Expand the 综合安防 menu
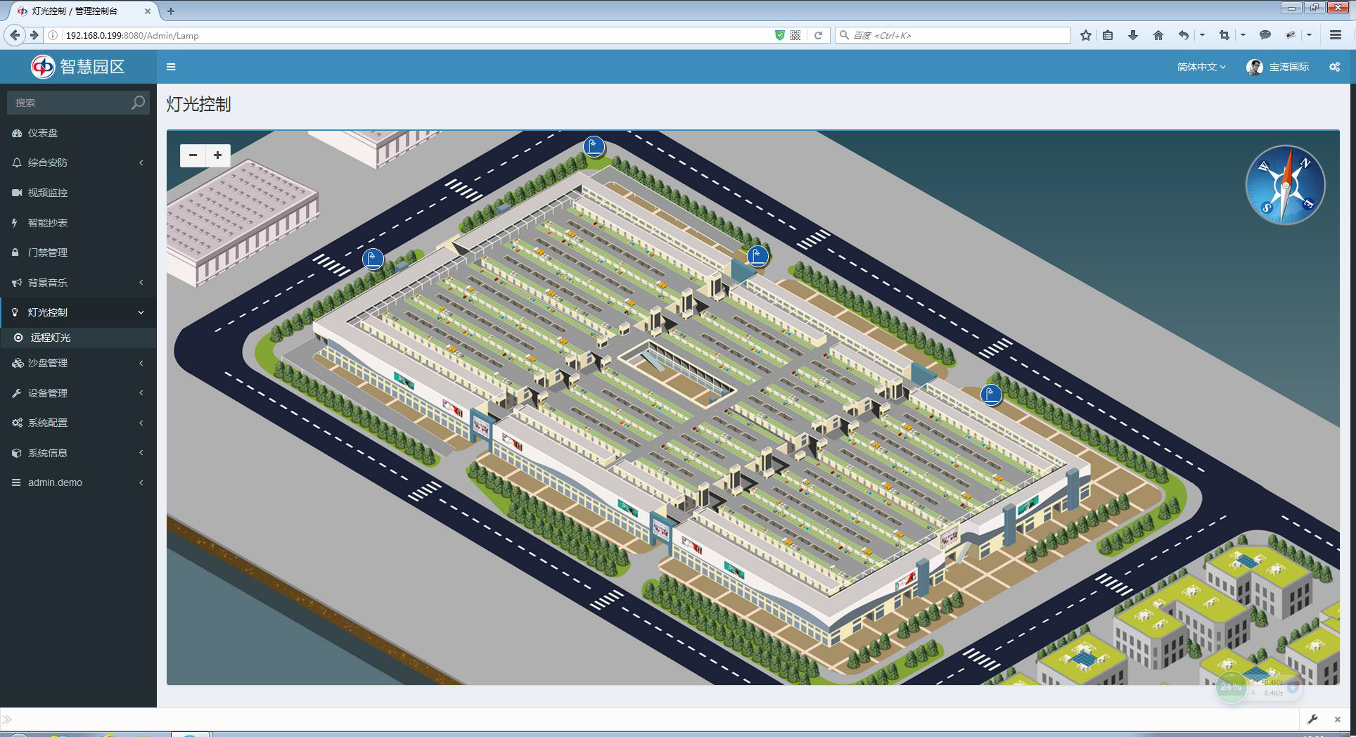Image resolution: width=1356 pixels, height=737 pixels. click(78, 162)
